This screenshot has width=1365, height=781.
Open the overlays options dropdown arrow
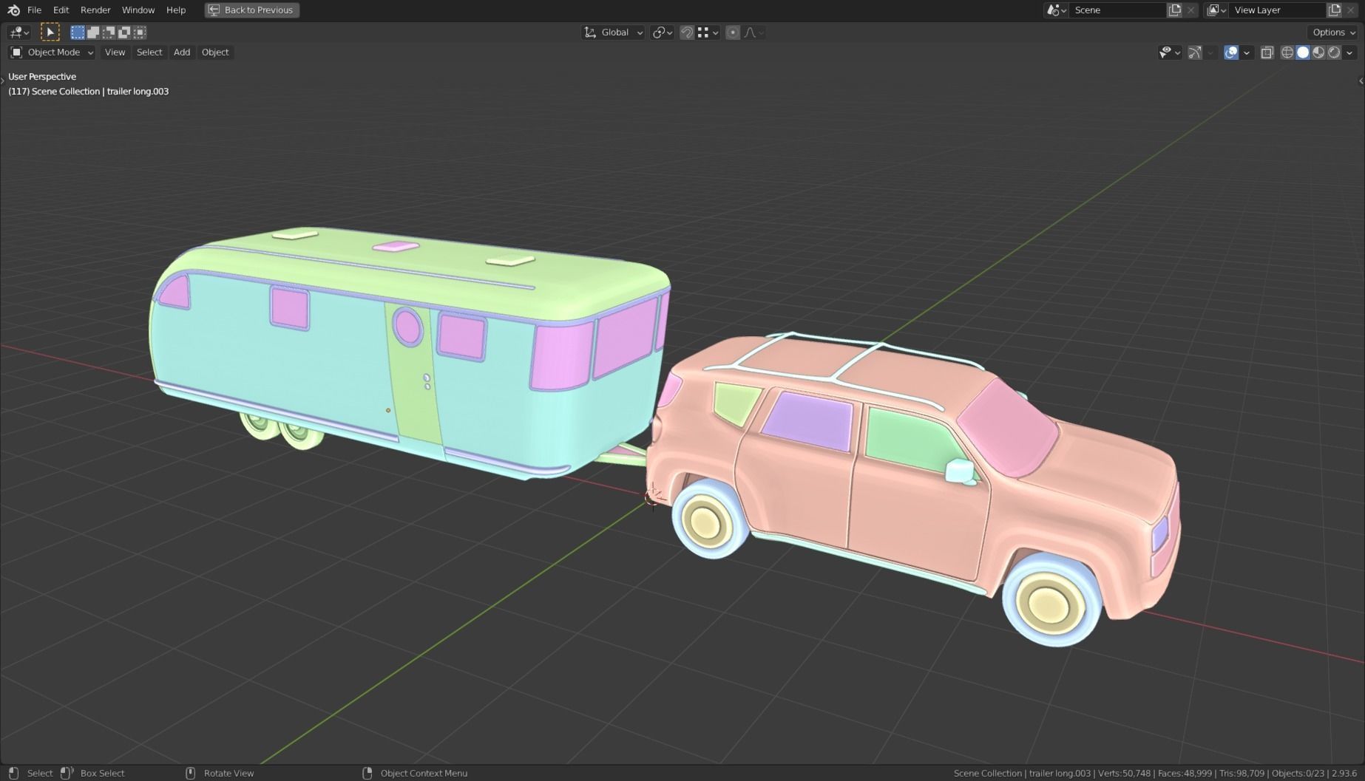[x=1247, y=52]
